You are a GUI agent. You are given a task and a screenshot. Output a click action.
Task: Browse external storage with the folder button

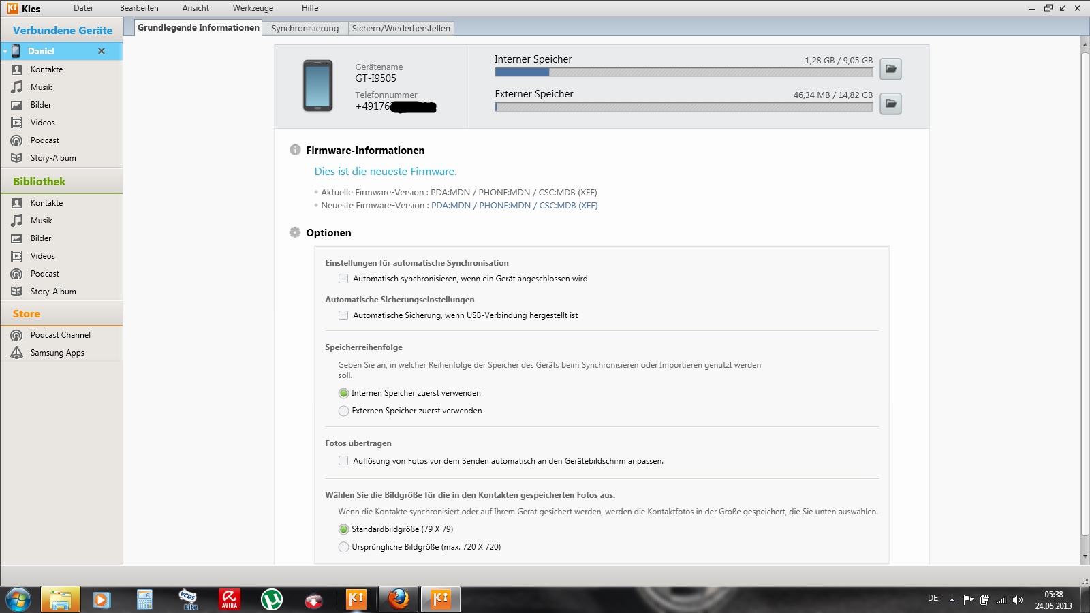890,104
